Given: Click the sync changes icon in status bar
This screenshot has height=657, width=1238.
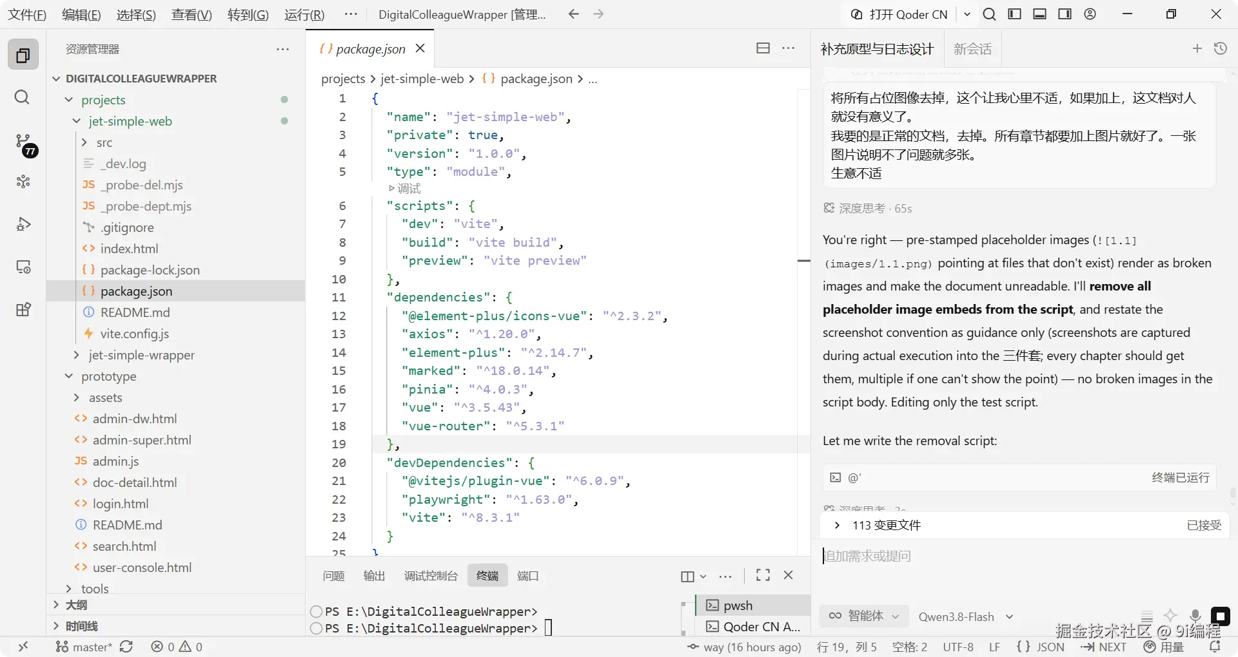Looking at the screenshot, I should tap(126, 647).
